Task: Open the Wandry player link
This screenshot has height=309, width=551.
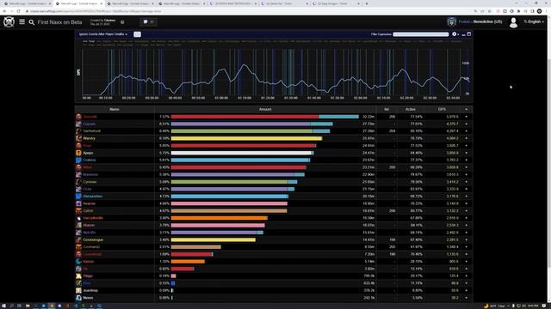Action: 90,138
